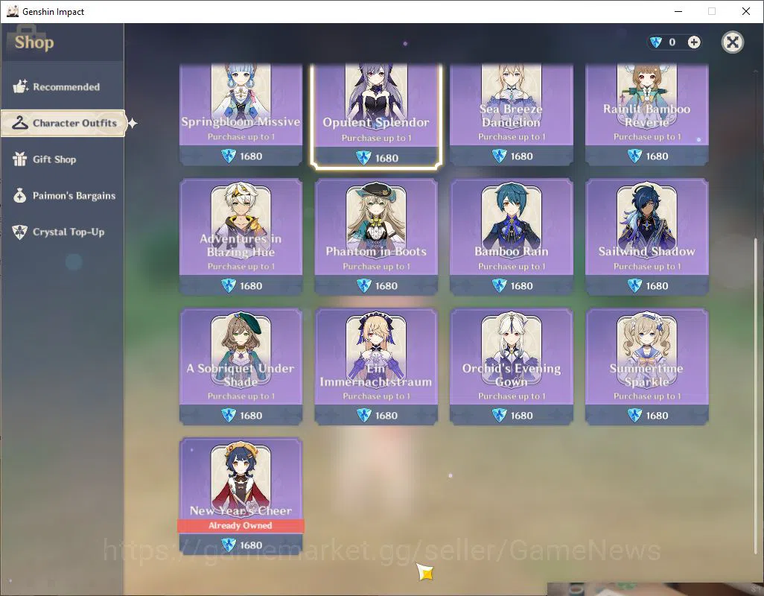Click the gift box icon
Image resolution: width=764 pixels, height=596 pixels.
20,159
